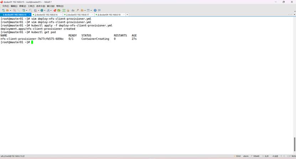
Task: Open the 编辑 (Edit) menu
Action: [14, 6]
